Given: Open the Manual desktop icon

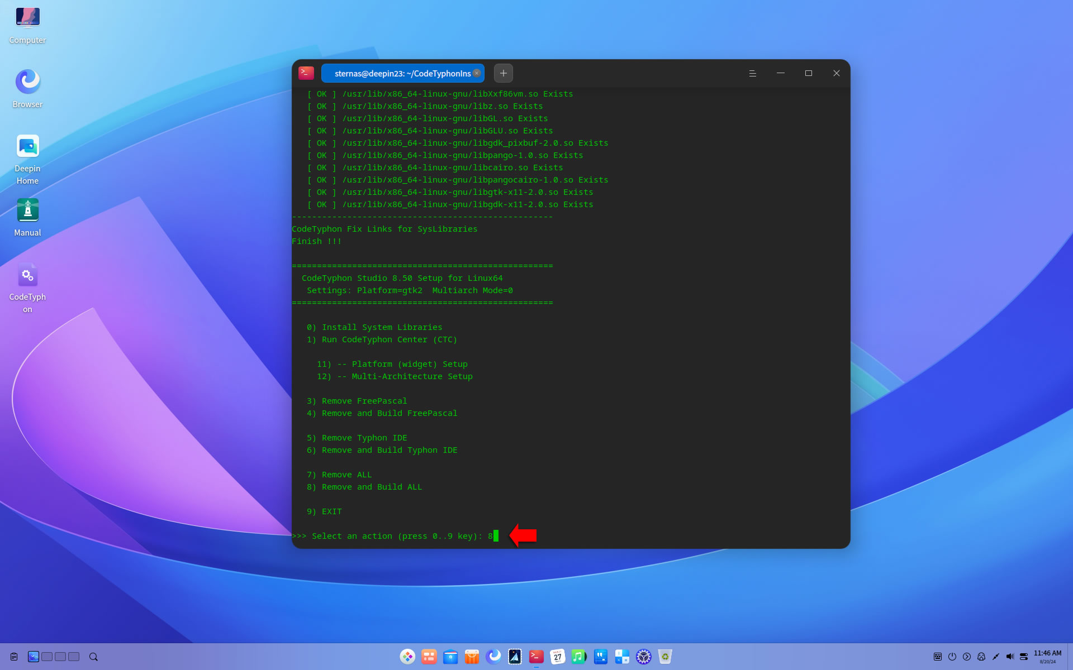Looking at the screenshot, I should (x=27, y=218).
